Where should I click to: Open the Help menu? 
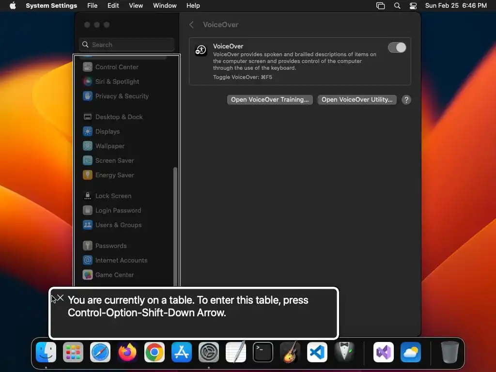193,6
